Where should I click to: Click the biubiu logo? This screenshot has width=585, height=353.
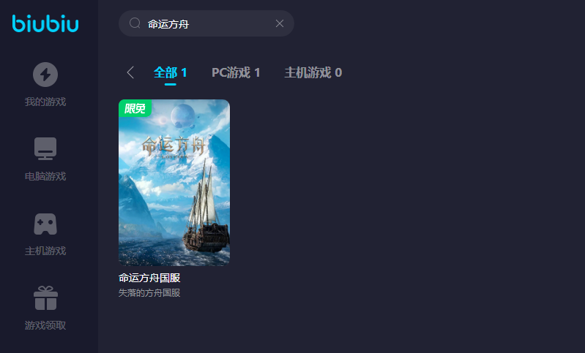45,23
